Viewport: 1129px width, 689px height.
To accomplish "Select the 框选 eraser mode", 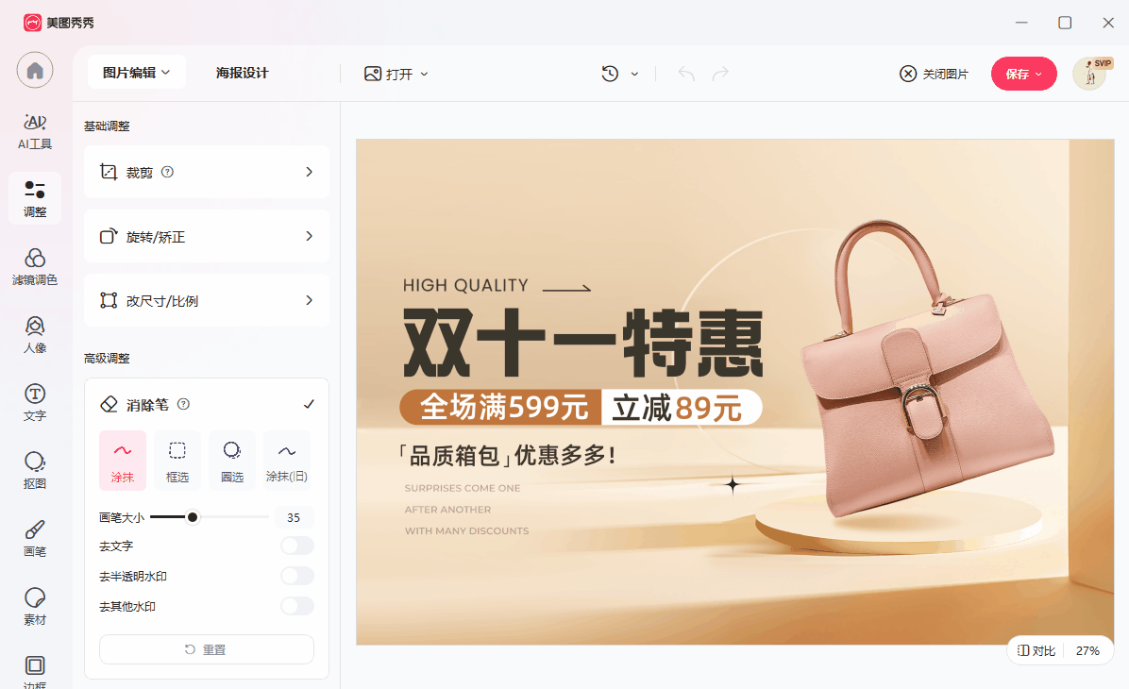I will 177,461.
